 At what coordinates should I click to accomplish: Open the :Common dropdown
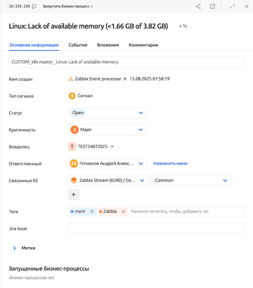click(225, 181)
